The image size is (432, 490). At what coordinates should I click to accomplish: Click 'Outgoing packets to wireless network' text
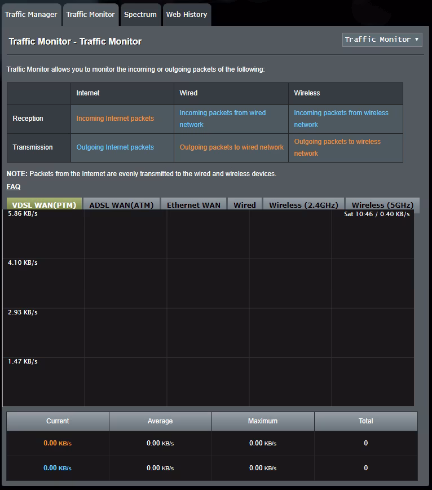point(337,147)
